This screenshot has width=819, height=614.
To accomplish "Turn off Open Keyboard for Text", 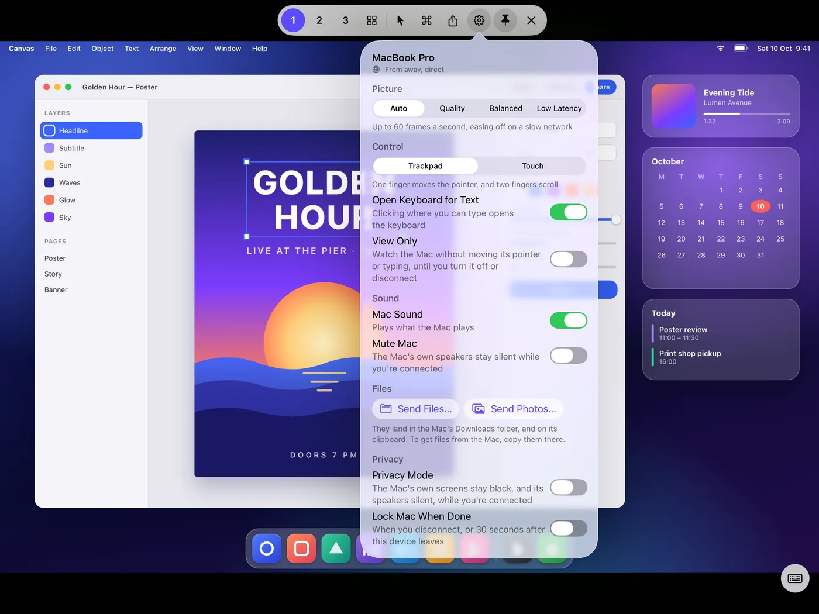I will pos(569,212).
